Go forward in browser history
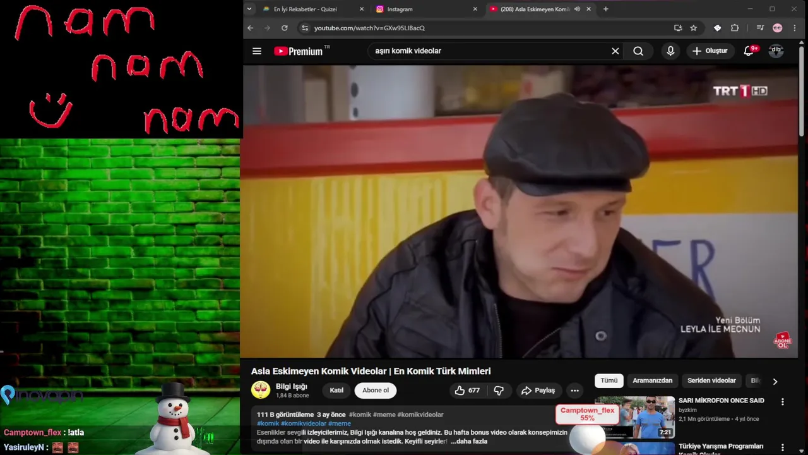Screen dimensions: 808x455 click(268, 28)
